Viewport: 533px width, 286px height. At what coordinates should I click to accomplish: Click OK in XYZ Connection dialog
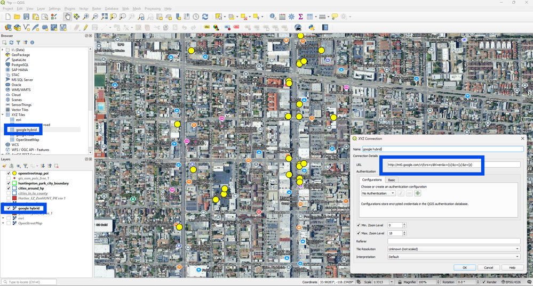[465, 267]
